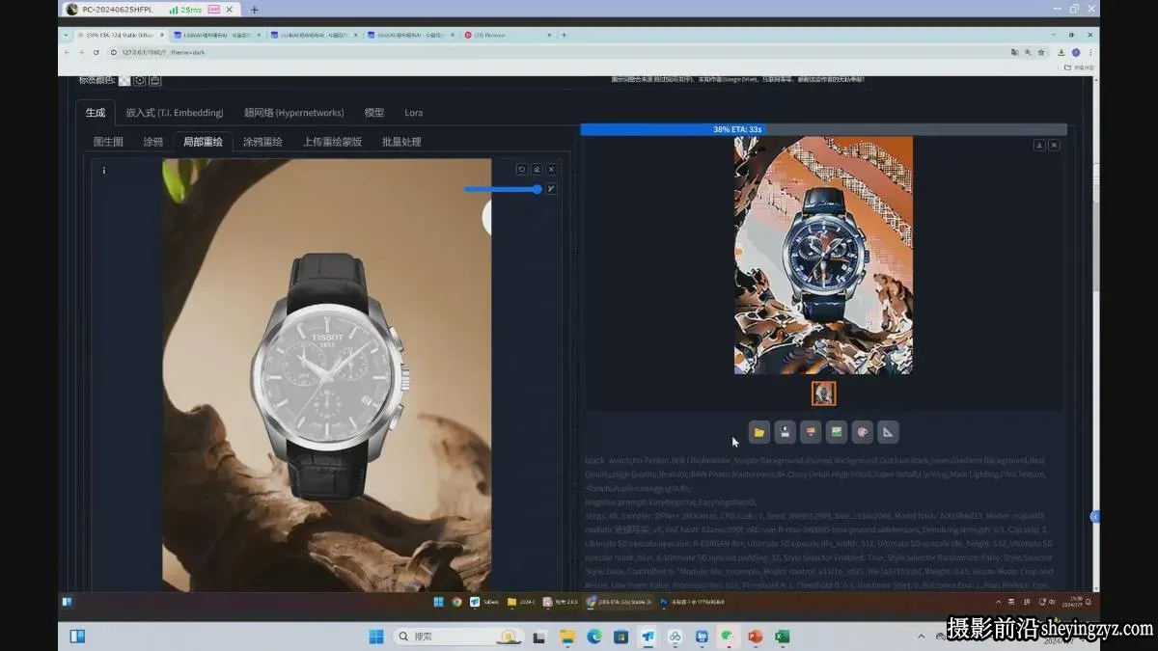This screenshot has width=1158, height=651.
Task: Click the brush icon beside the size slider
Action: pos(552,189)
